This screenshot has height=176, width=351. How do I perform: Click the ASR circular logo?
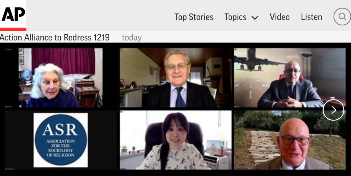pyautogui.click(x=60, y=140)
